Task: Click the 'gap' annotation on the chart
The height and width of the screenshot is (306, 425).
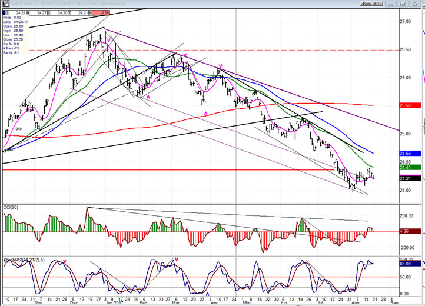Action: click(18, 128)
